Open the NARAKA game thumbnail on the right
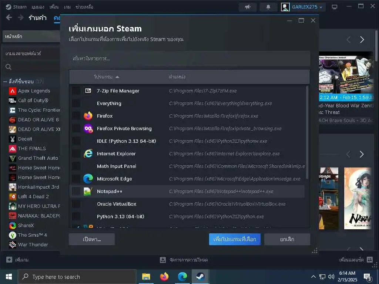 pos(358,198)
